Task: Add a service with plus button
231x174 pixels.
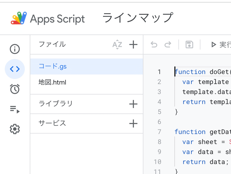Action: 133,124
